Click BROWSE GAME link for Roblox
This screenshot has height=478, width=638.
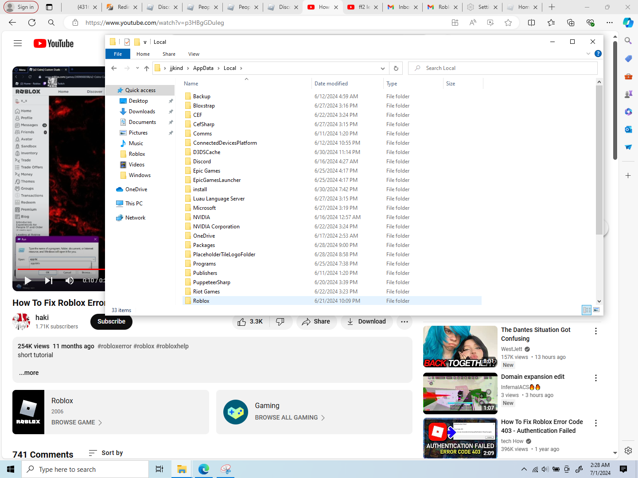(x=77, y=423)
